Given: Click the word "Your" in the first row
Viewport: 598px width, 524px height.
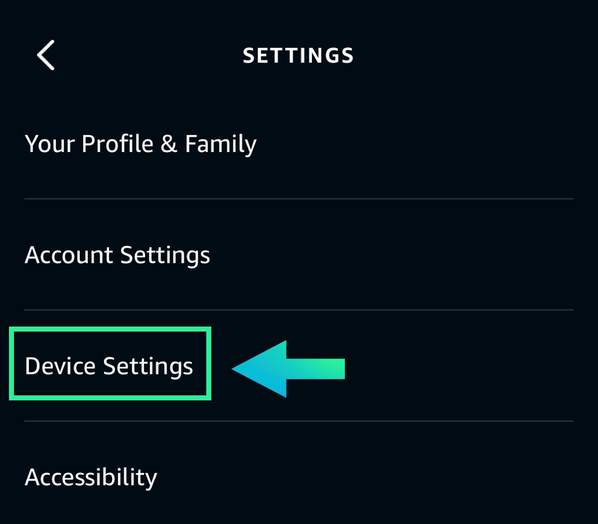Looking at the screenshot, I should click(50, 144).
